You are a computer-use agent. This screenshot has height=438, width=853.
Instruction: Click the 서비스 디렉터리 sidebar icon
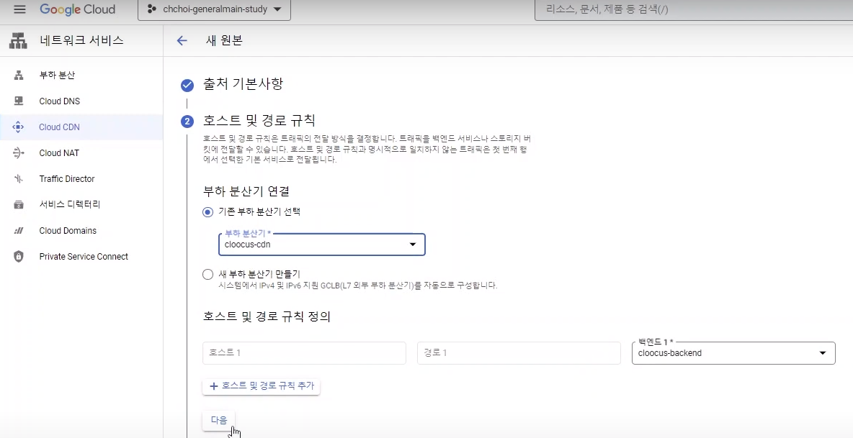click(x=19, y=205)
